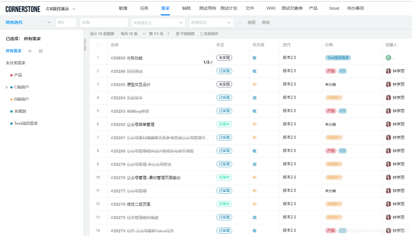The width and height of the screenshot is (412, 236).
Task: Click the 产品 tag on row #20286
Action: (331, 71)
